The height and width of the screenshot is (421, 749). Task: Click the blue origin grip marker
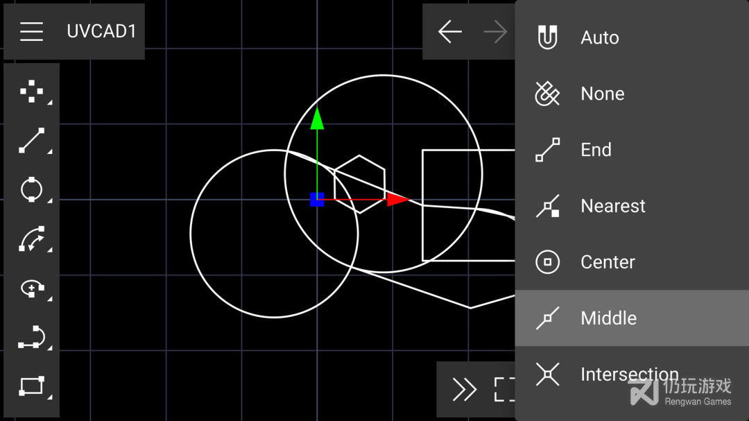click(x=317, y=199)
